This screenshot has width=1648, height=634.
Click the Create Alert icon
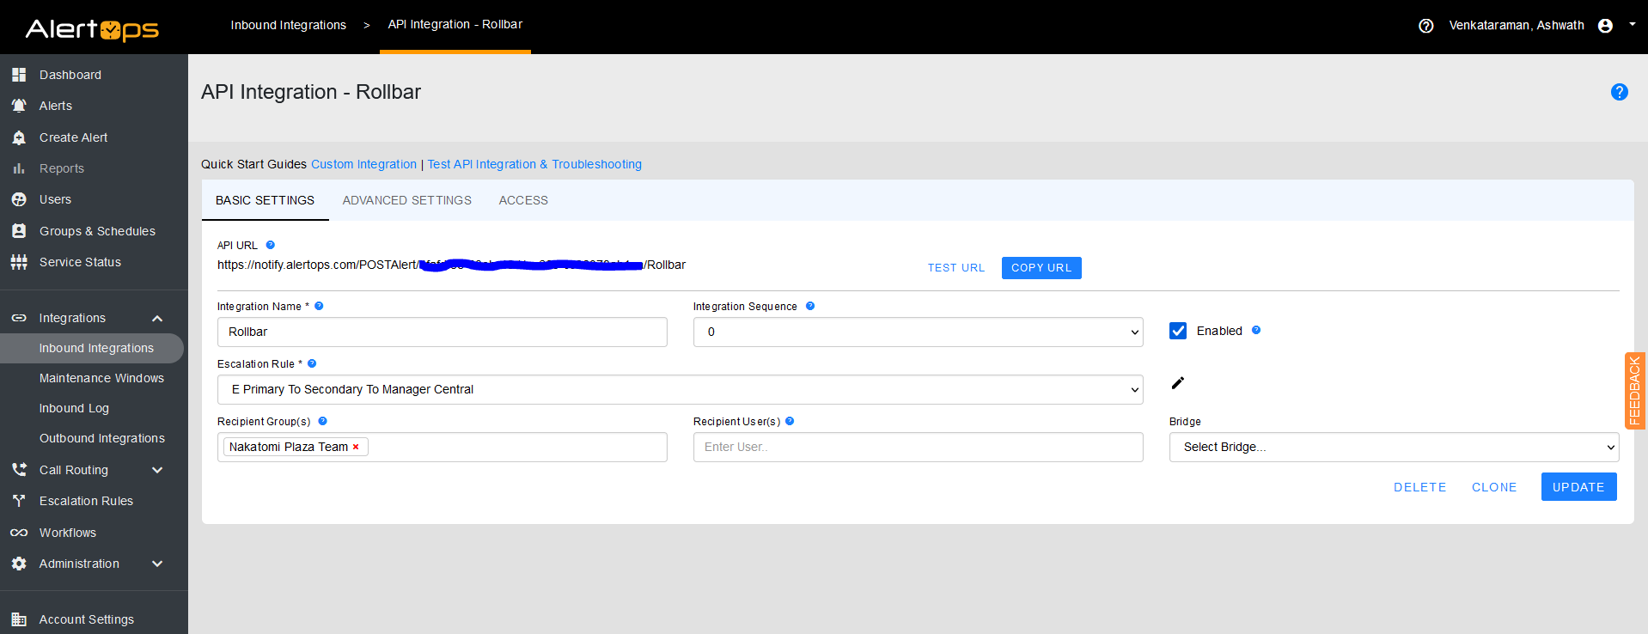pos(19,137)
